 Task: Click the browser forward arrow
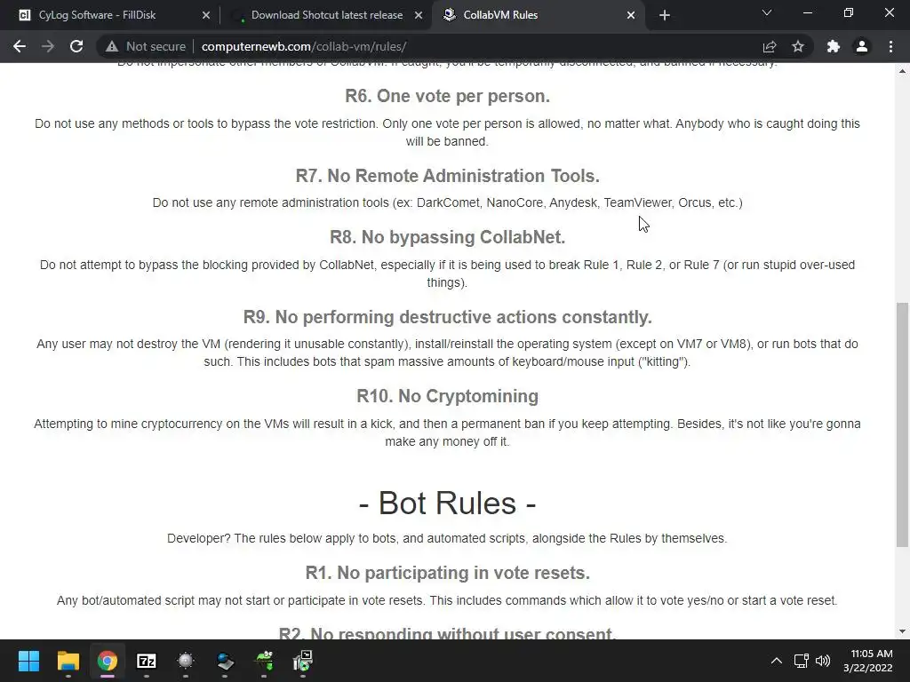(48, 46)
